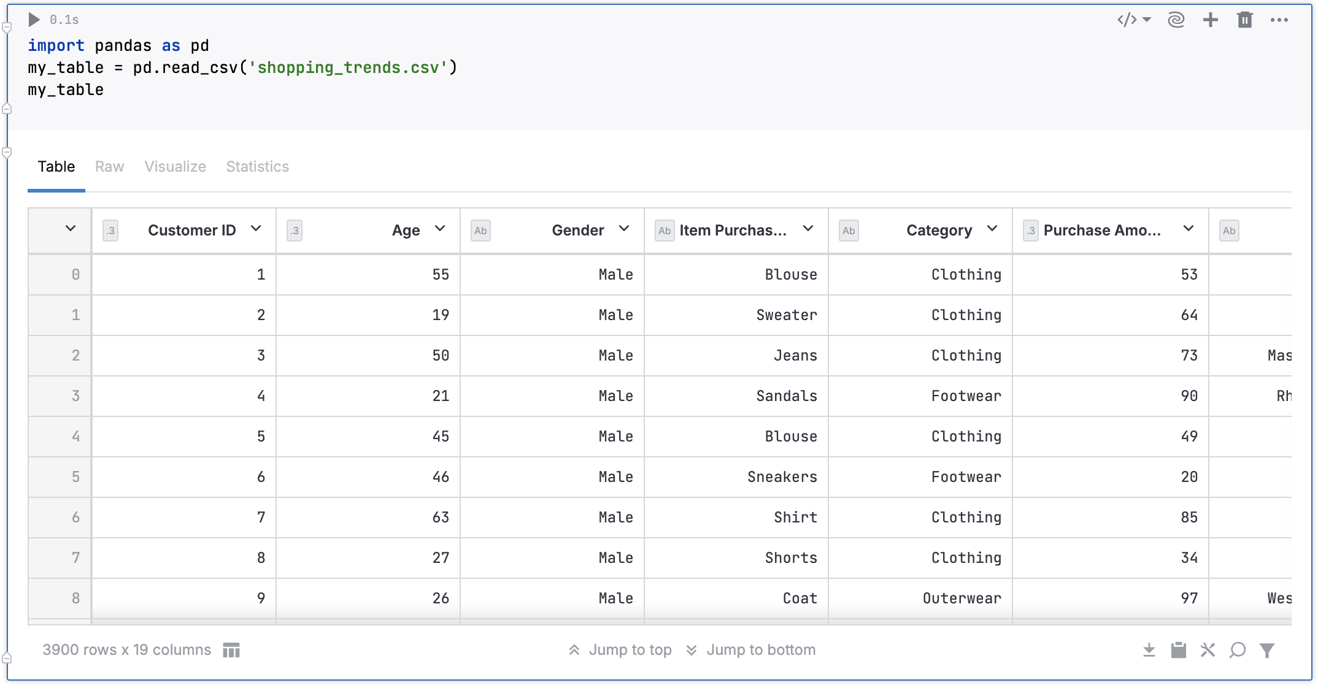Toggle the code visibility with the </> icon
This screenshot has width=1318, height=688.
[1128, 20]
